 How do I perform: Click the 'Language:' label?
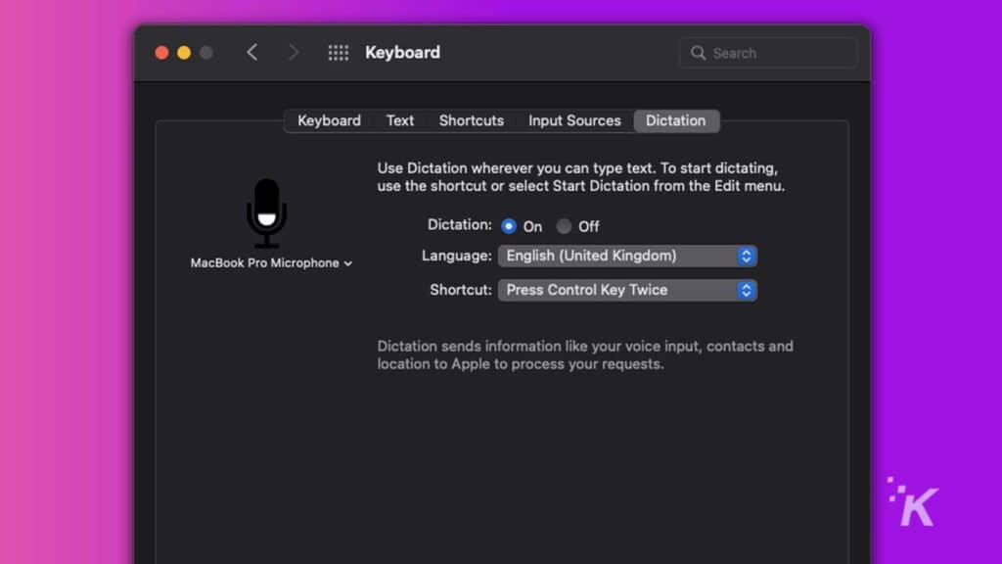pyautogui.click(x=456, y=256)
